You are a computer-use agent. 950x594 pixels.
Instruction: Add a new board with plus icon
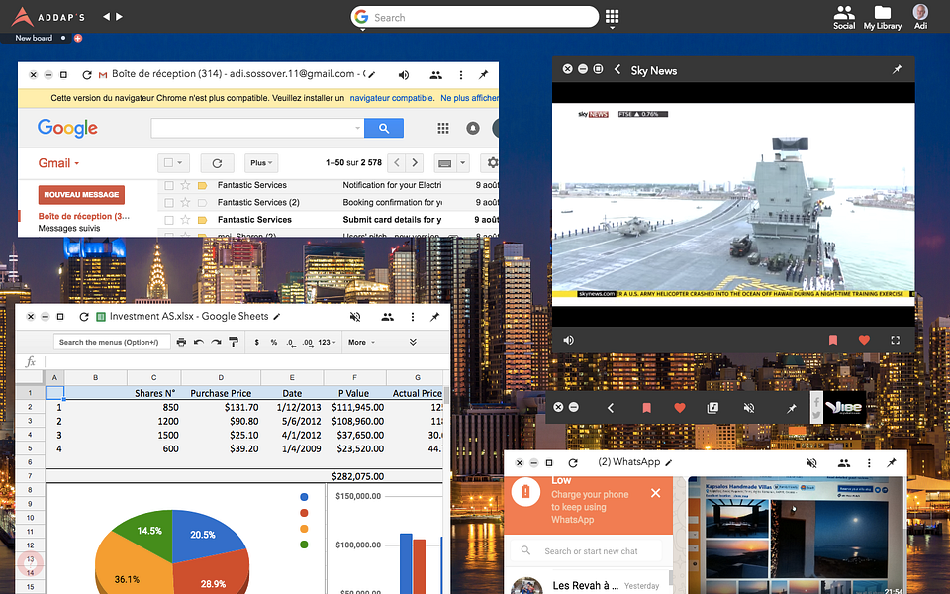click(78, 38)
